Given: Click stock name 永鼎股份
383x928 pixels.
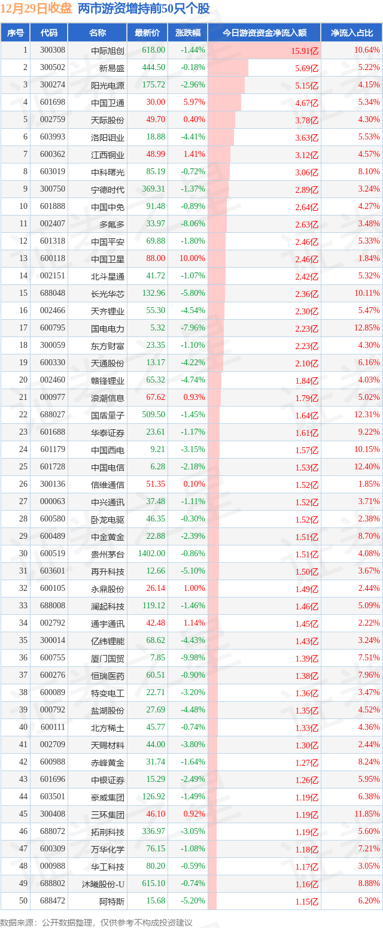Looking at the screenshot, I should tap(108, 589).
